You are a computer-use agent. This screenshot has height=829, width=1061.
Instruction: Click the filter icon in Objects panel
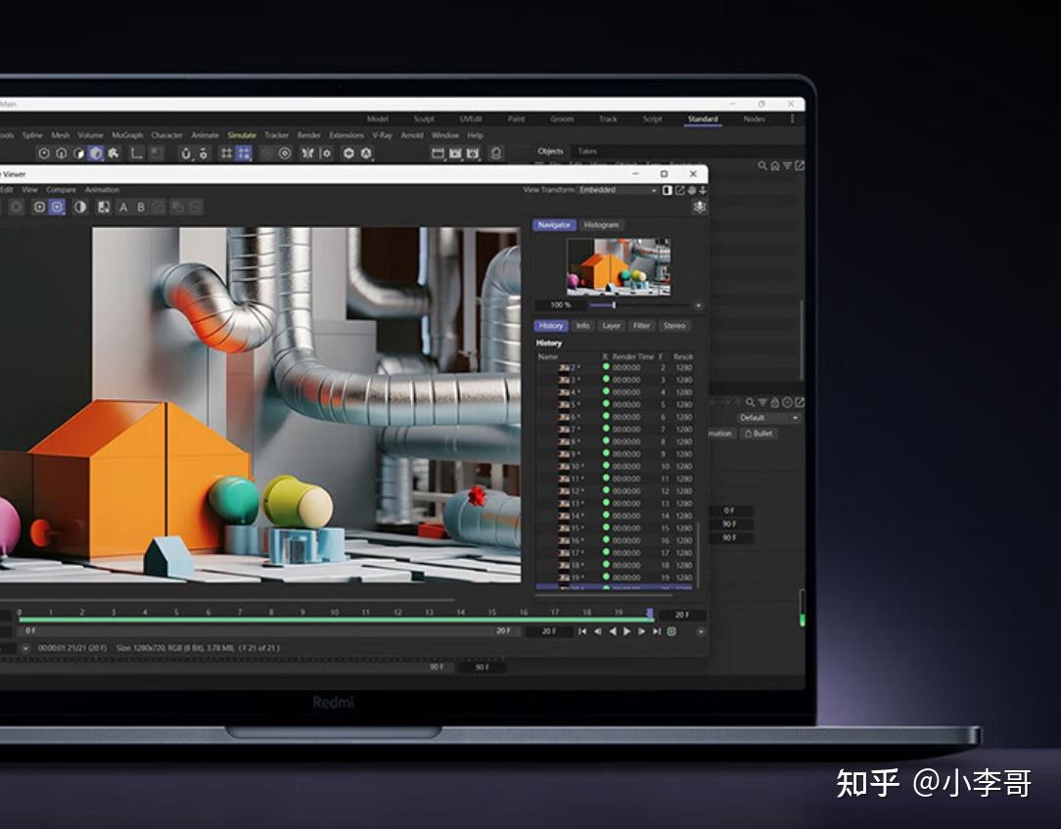787,166
